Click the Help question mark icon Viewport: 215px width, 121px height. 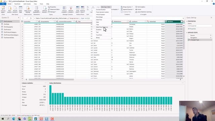[x=214, y=4]
